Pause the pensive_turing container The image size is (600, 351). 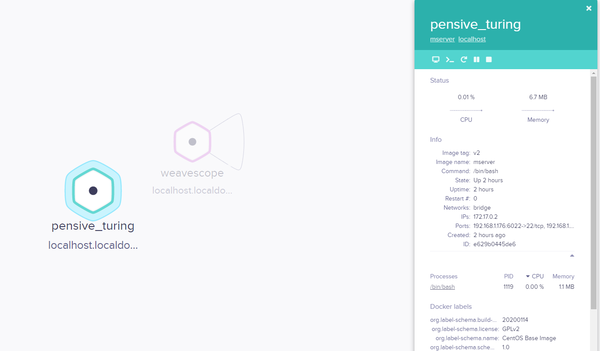pyautogui.click(x=477, y=60)
